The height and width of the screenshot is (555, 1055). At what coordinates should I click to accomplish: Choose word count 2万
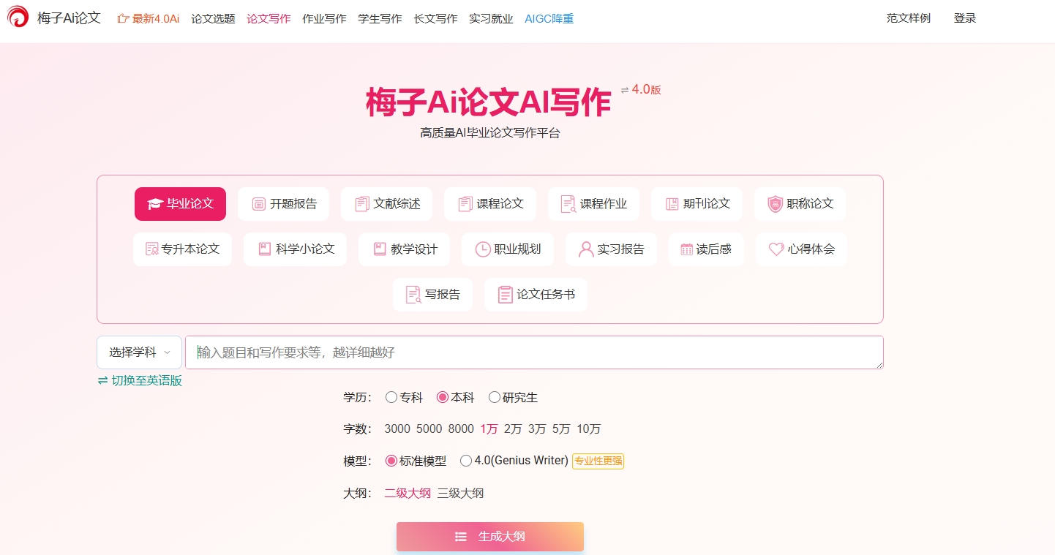click(513, 429)
